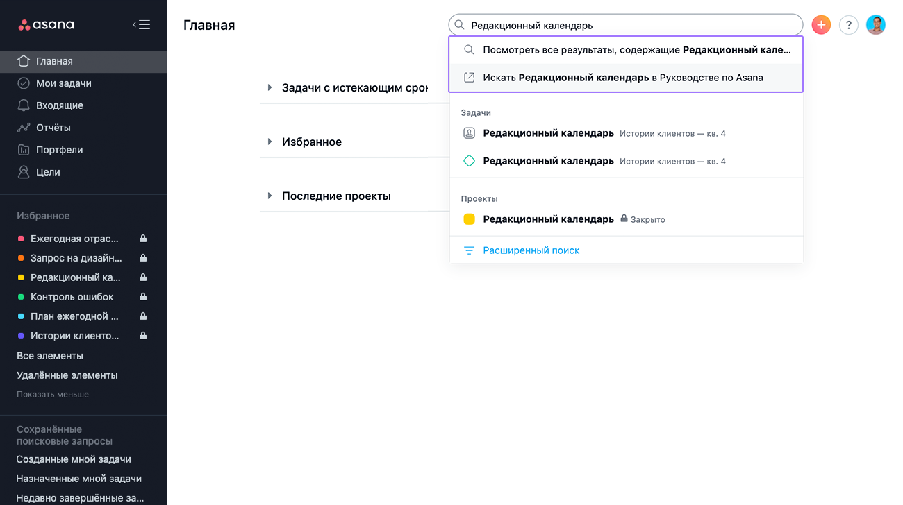This screenshot has width=903, height=505.
Task: Open the user profile avatar
Action: [876, 25]
